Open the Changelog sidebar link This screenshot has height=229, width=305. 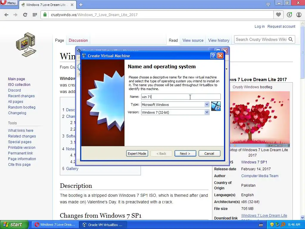point(17,113)
